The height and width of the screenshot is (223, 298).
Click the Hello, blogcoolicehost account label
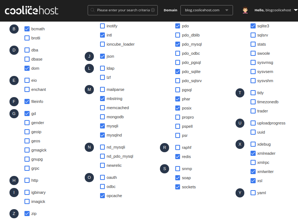tap(273, 10)
